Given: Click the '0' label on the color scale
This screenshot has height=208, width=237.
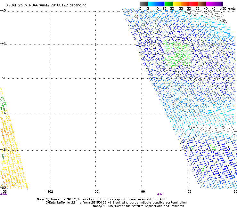Looking at the screenshot, I should 140,9.
